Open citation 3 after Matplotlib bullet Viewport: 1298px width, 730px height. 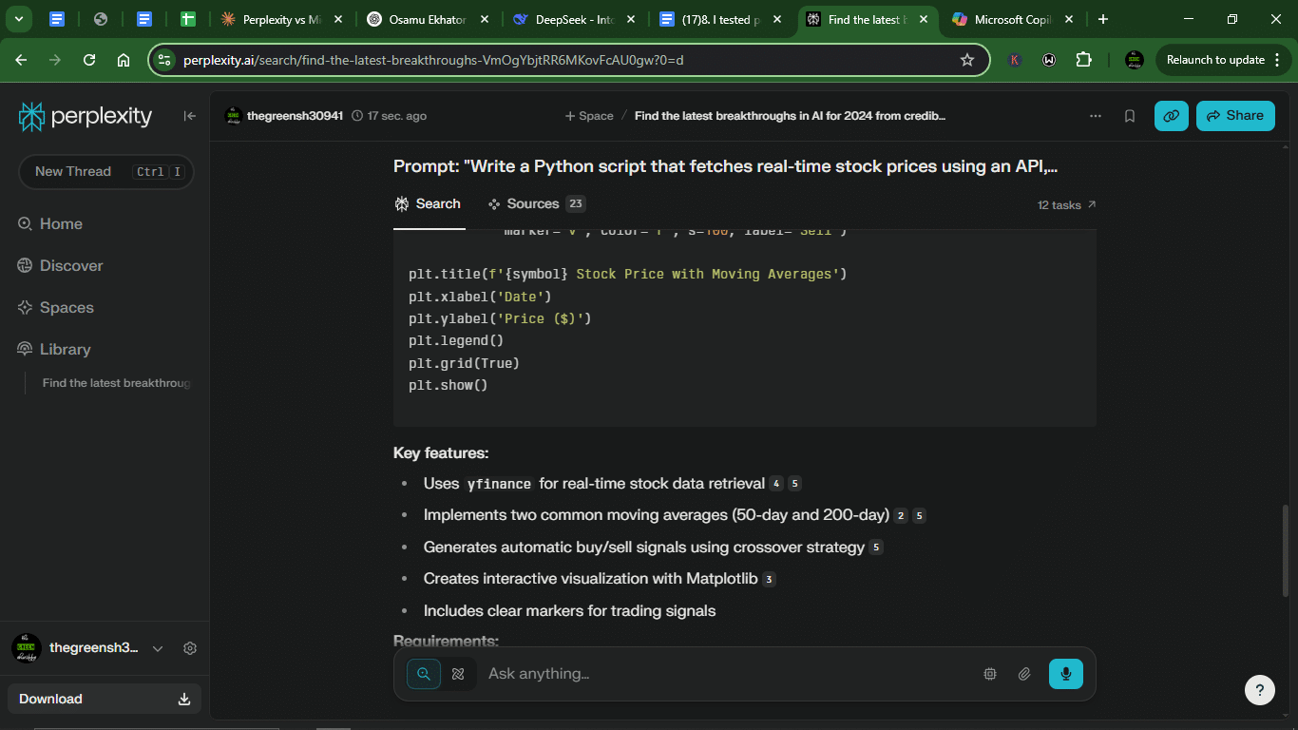click(769, 579)
